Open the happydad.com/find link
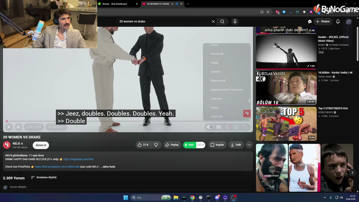This screenshot has height=202, width=359. pos(78,159)
